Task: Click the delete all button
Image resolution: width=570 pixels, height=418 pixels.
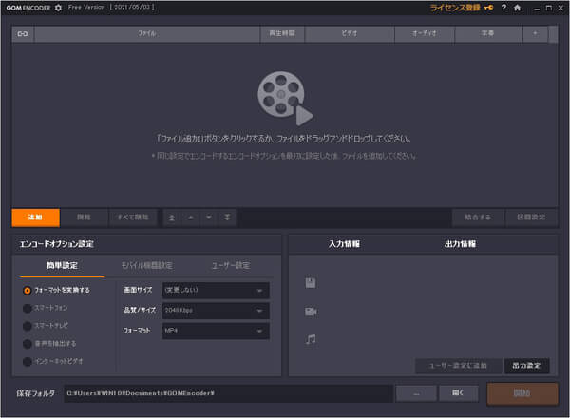Action: pos(133,218)
